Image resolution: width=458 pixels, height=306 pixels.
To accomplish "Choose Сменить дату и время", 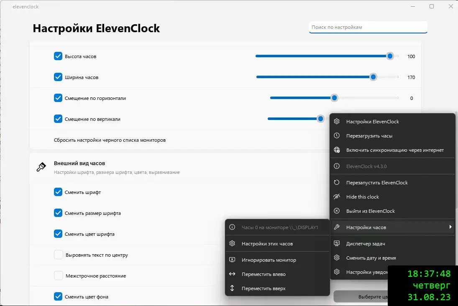I will [371, 258].
